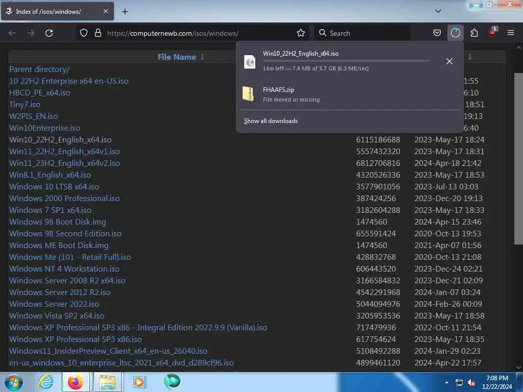Click the Win10 ISO file icon in downloads

250,62
